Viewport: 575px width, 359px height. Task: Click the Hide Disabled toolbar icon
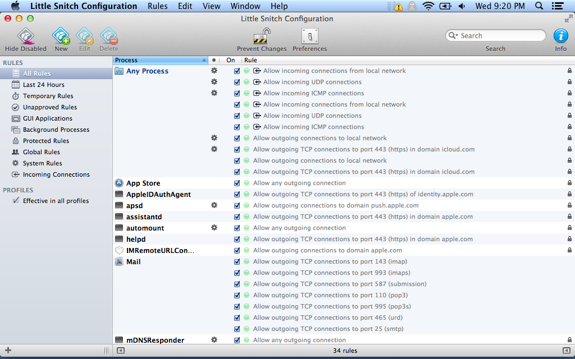click(26, 36)
